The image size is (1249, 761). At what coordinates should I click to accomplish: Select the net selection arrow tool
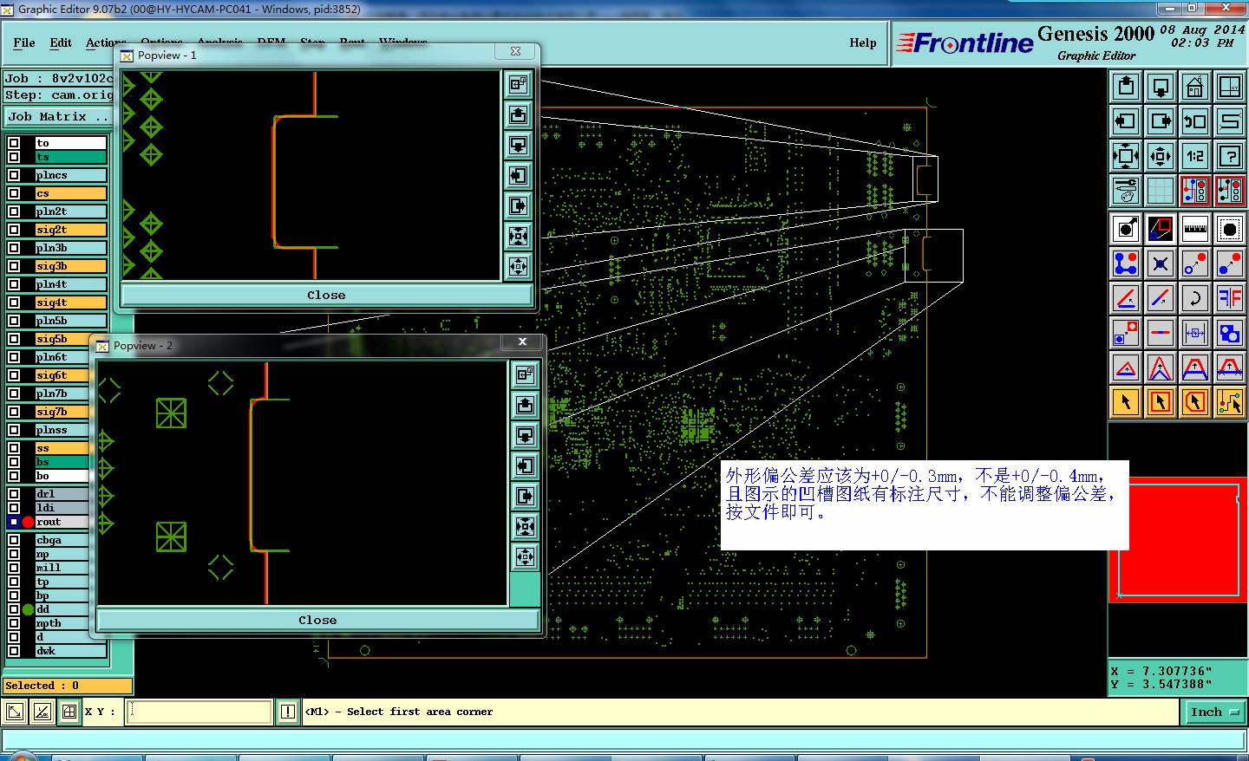click(1230, 402)
